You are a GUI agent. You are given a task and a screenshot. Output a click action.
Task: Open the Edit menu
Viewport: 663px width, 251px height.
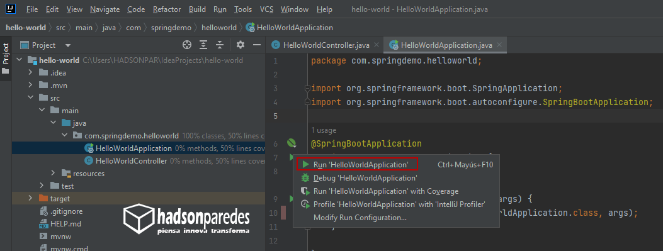point(52,9)
